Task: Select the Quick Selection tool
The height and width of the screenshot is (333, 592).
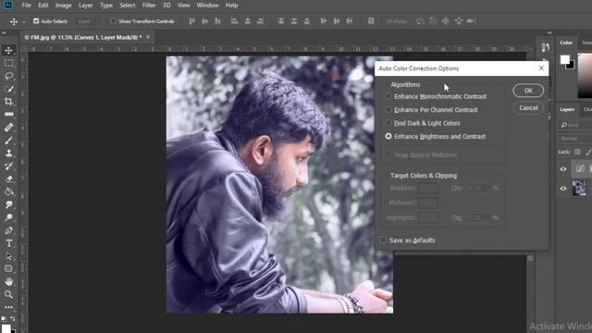Action: coord(8,89)
